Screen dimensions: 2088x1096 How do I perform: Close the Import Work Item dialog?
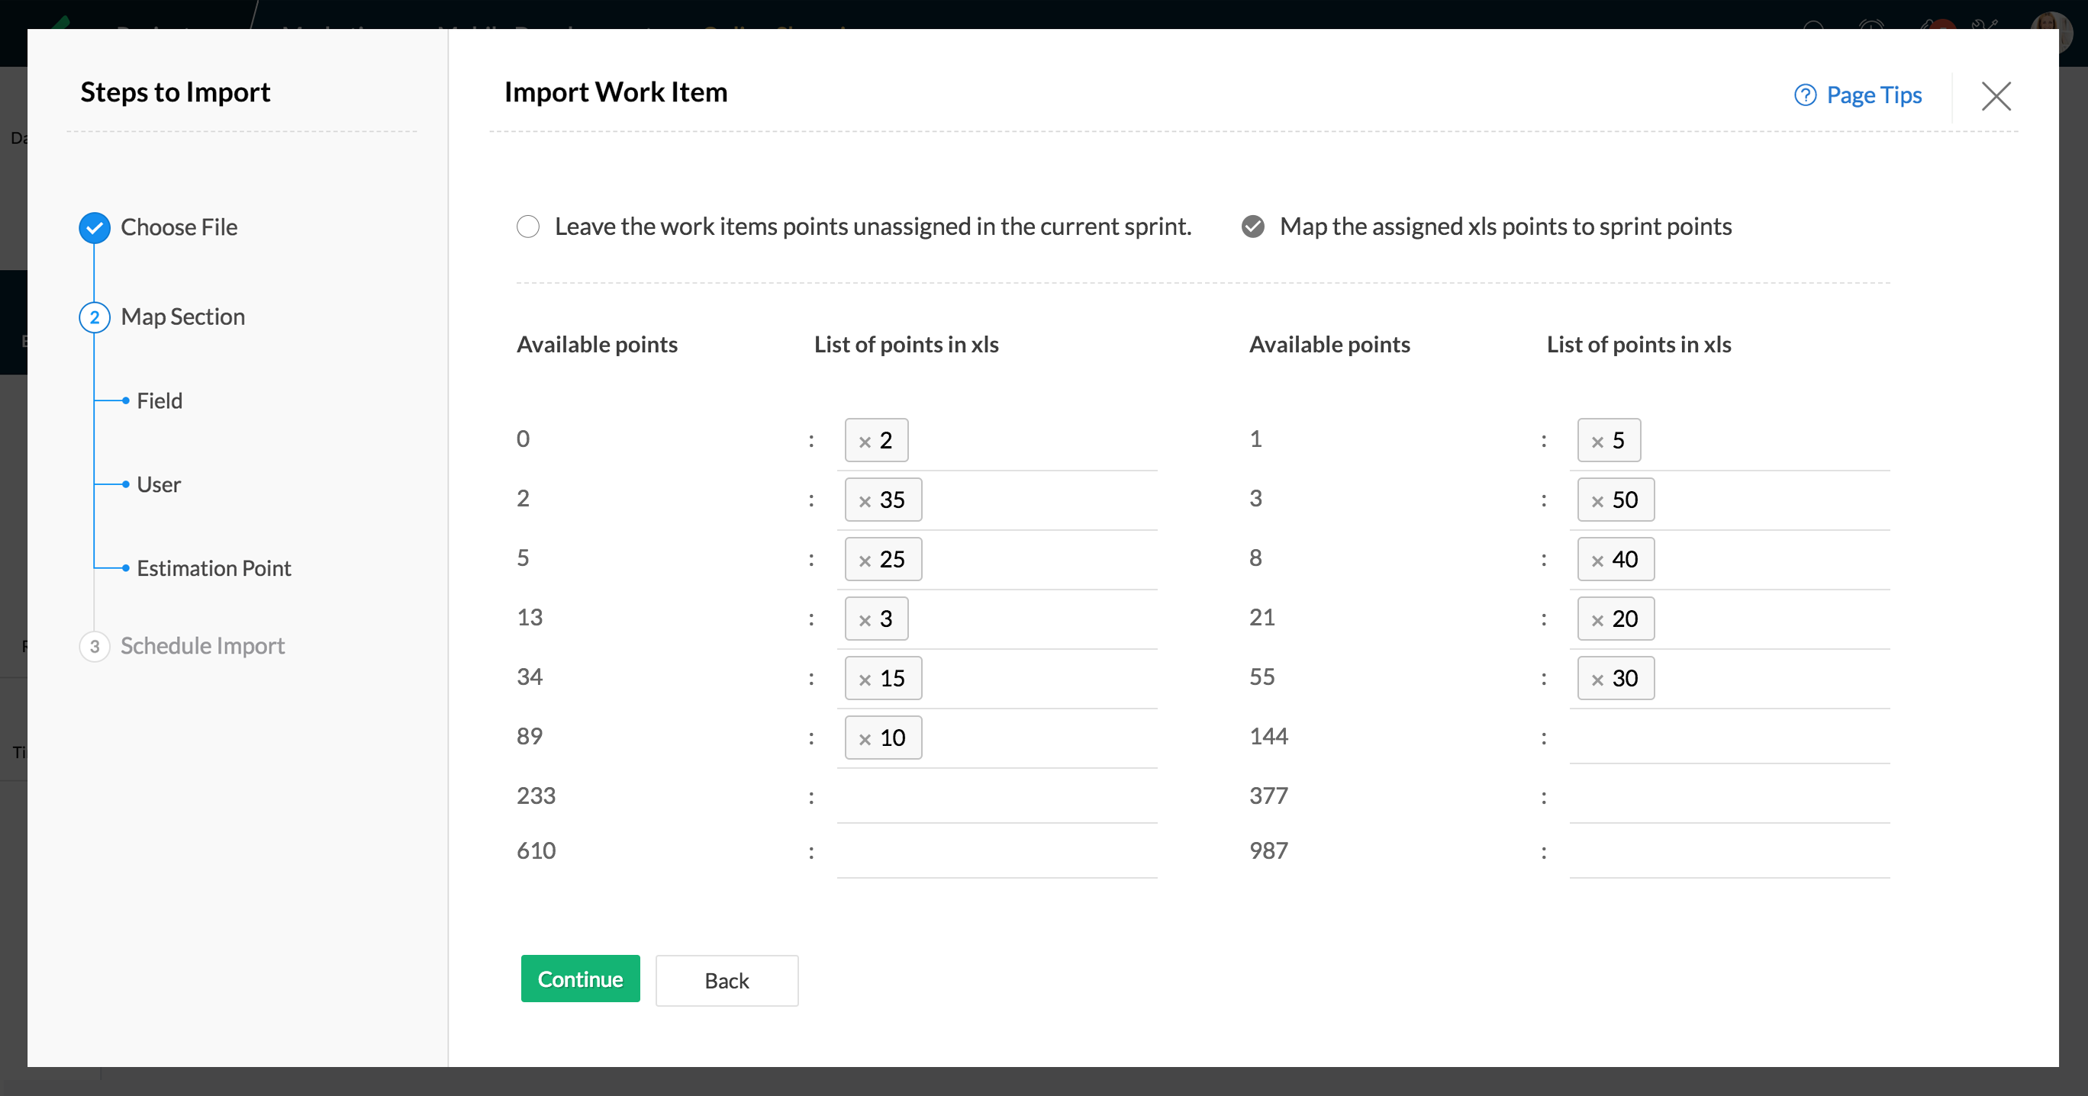pos(1996,95)
